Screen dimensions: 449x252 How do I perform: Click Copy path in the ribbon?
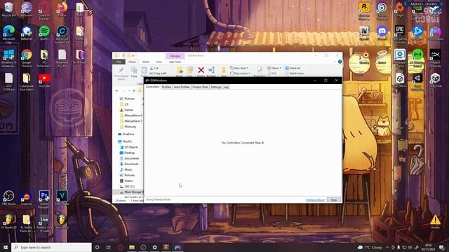tap(159, 73)
